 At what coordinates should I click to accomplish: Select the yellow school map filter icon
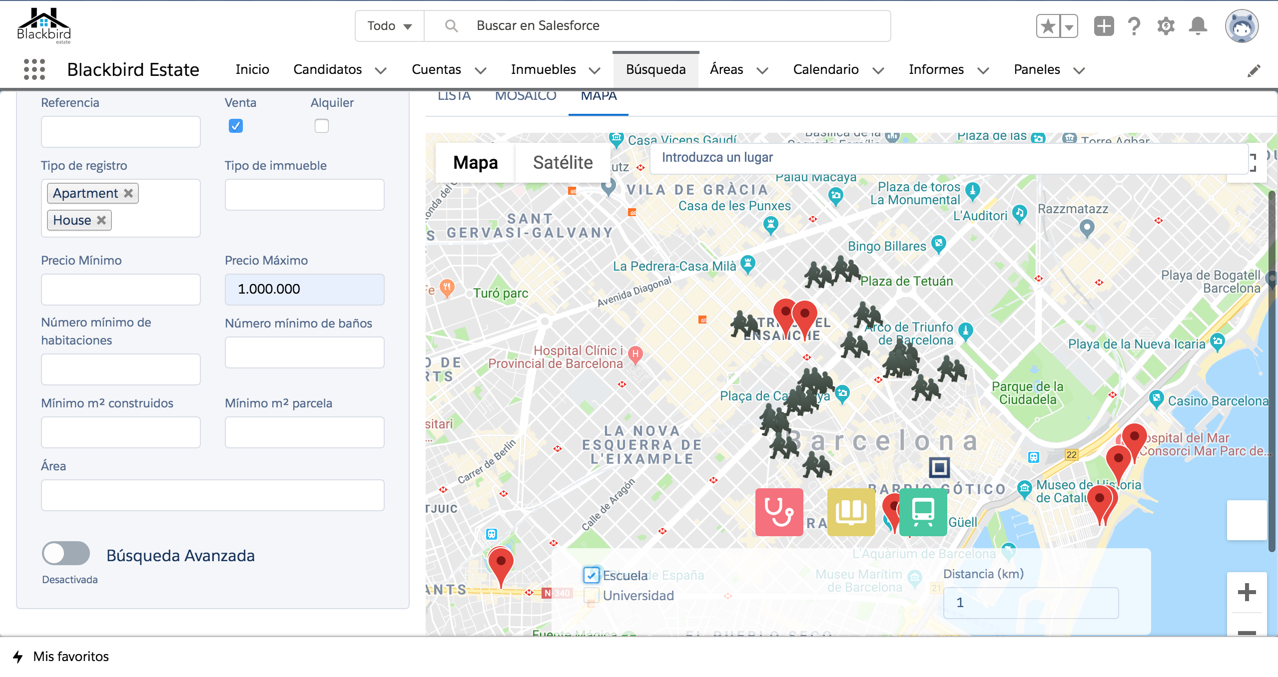(x=851, y=512)
